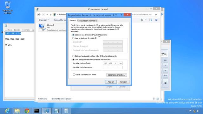
Task: Click the equals button in Calculator
Action: (165, 83)
